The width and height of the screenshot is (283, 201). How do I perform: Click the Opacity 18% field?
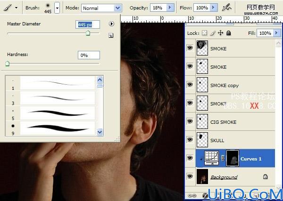(158, 8)
